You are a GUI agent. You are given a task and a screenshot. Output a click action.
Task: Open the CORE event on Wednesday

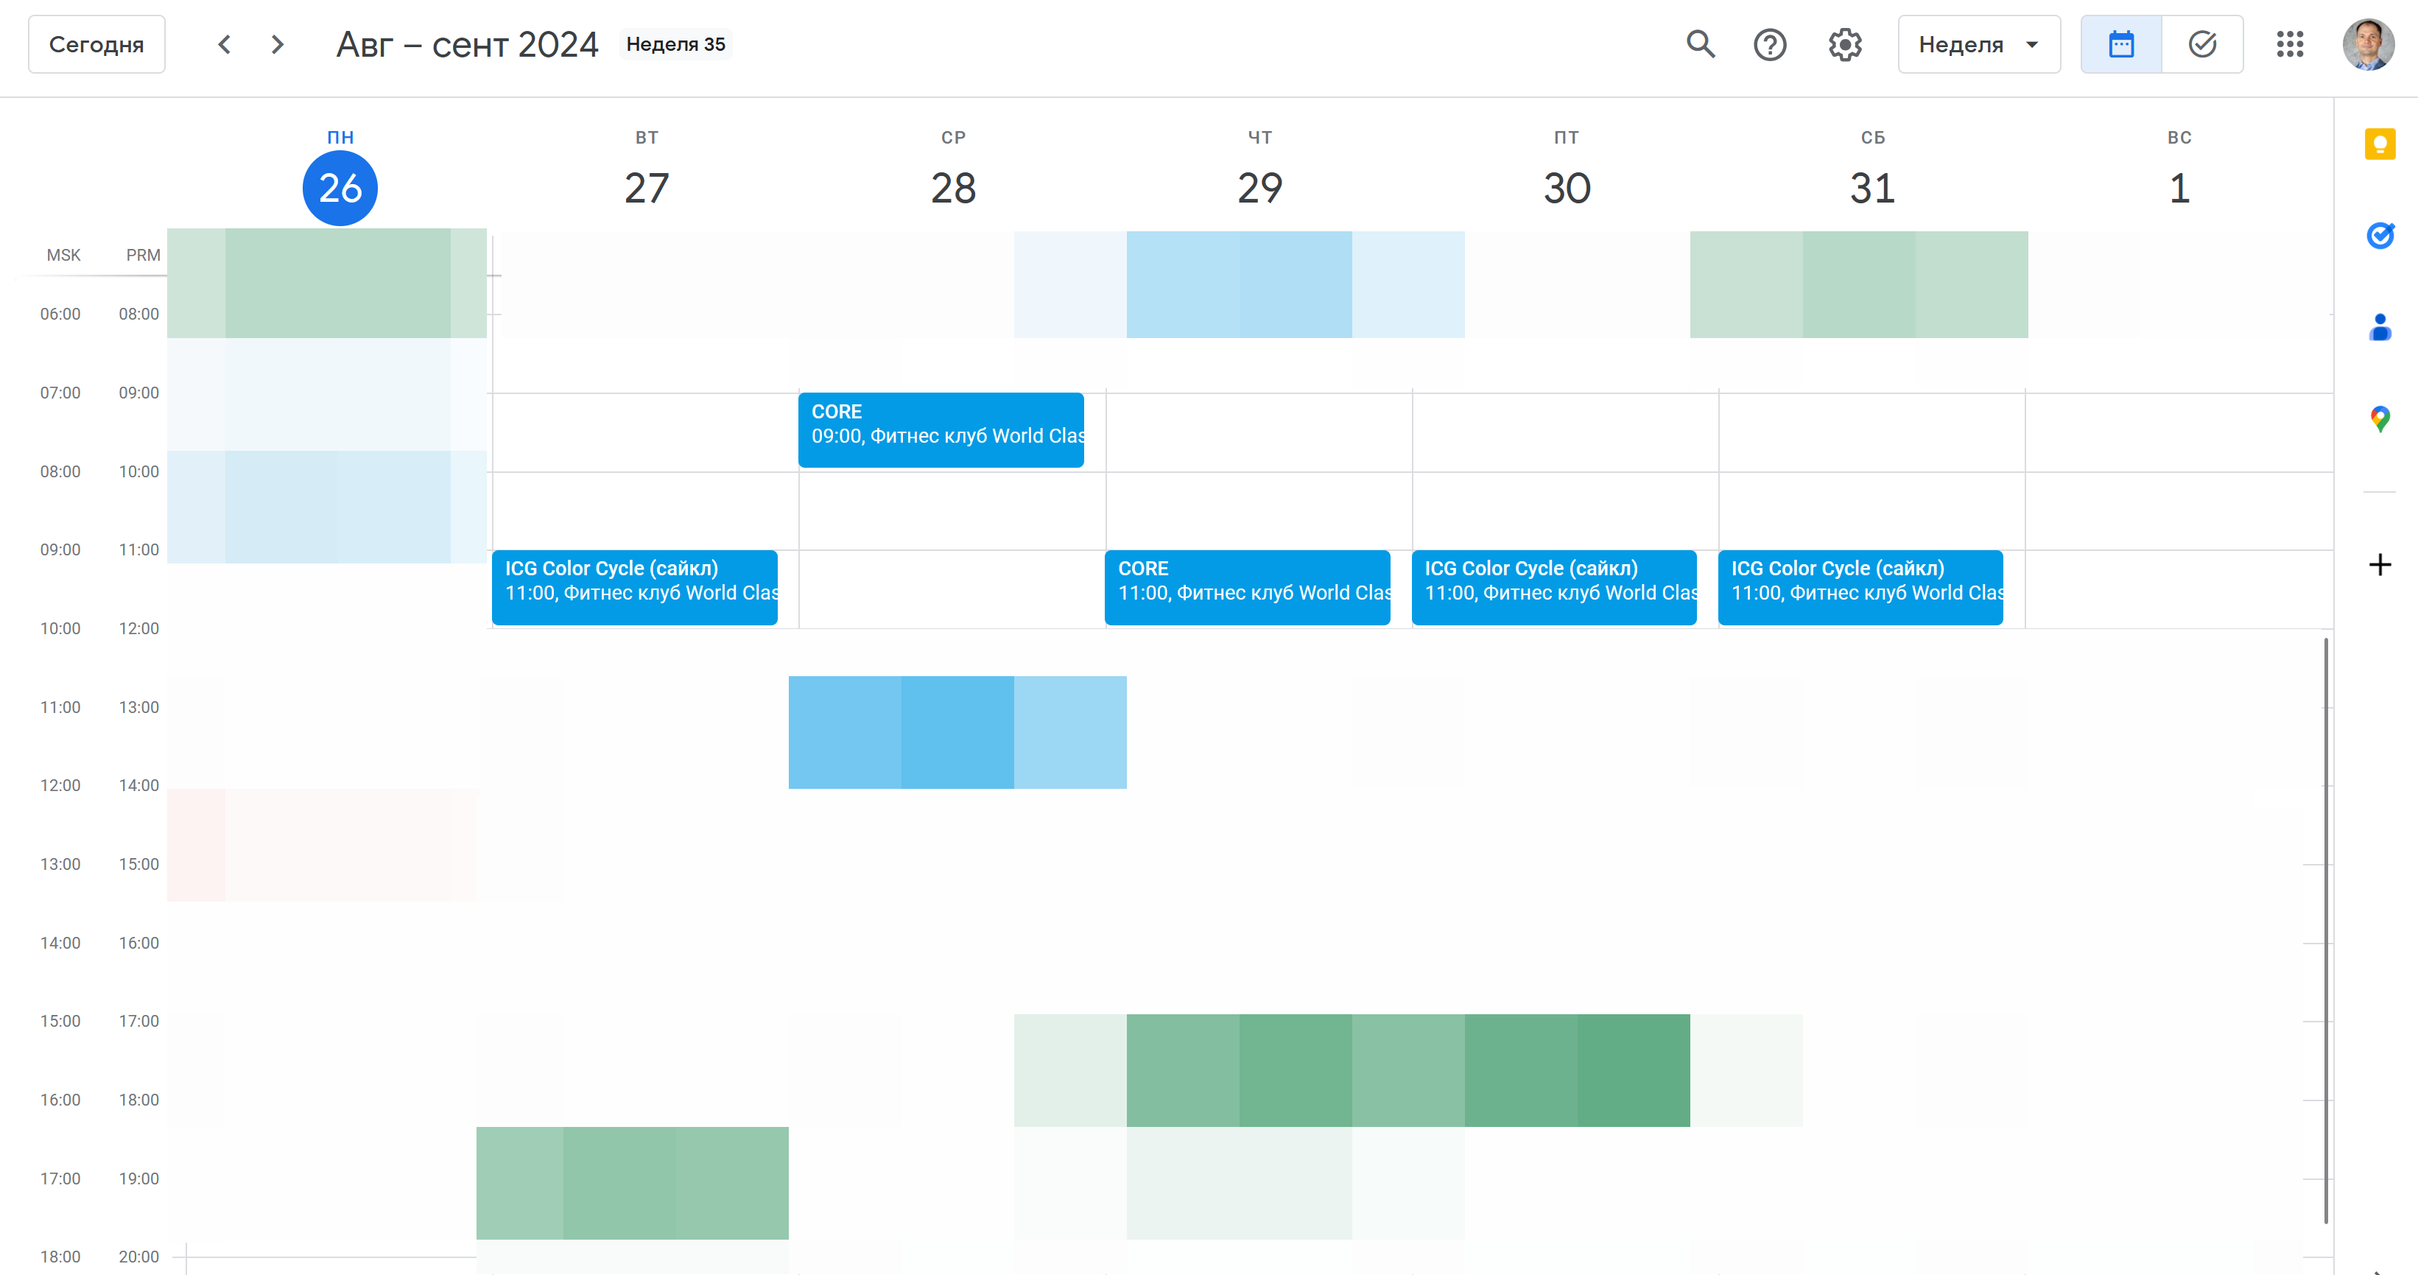pos(941,428)
